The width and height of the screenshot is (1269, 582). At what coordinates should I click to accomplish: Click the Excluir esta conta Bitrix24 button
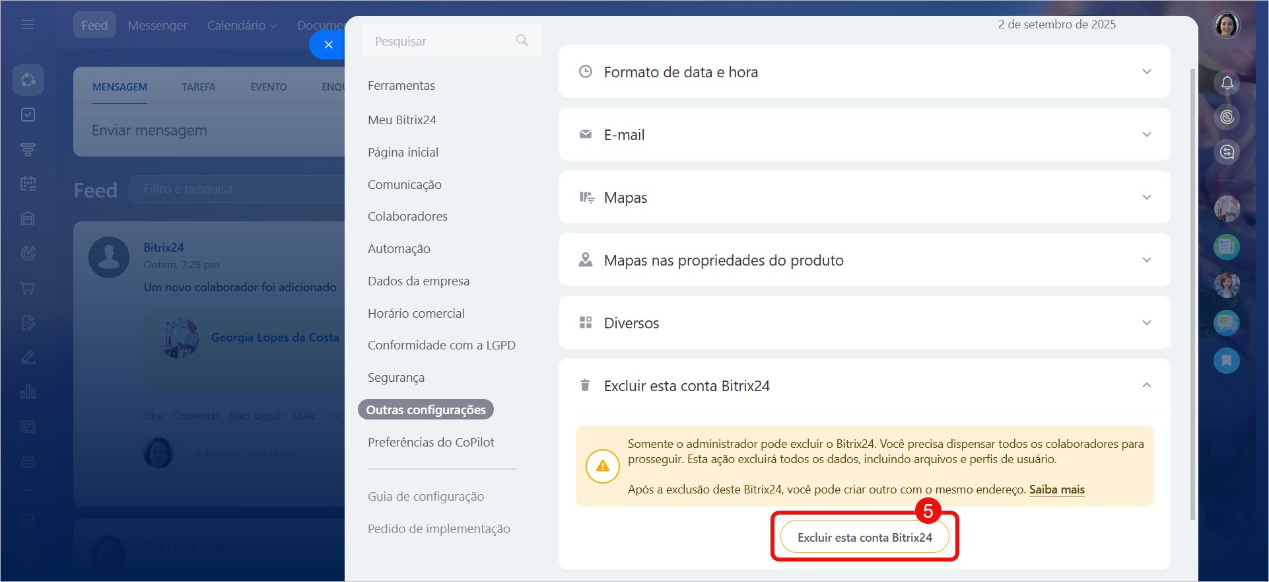click(x=865, y=537)
